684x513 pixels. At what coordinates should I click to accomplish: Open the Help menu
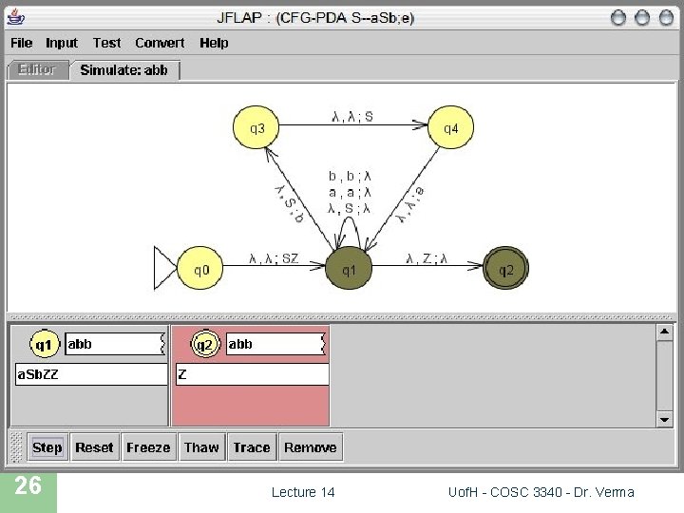(214, 43)
